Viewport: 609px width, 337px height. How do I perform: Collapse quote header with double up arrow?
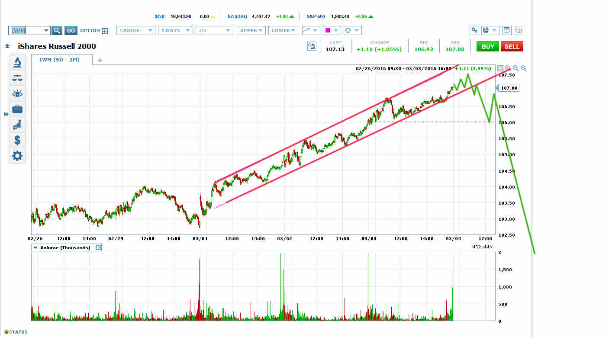(x=7, y=46)
